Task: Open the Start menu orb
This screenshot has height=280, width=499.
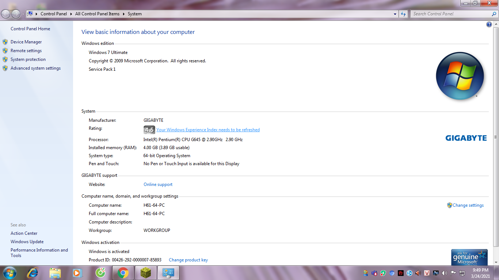Action: coord(9,273)
